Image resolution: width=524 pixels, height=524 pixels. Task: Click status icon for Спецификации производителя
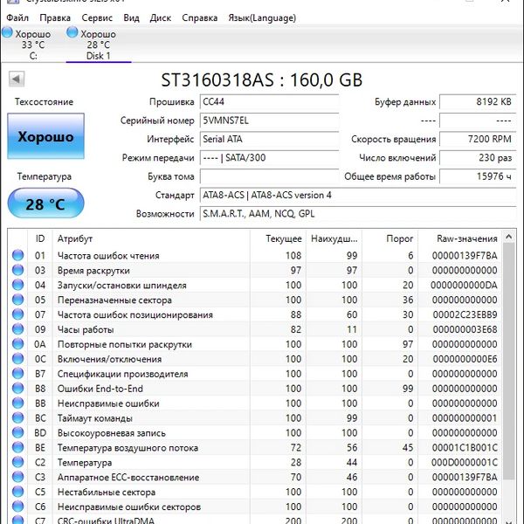tap(17, 374)
